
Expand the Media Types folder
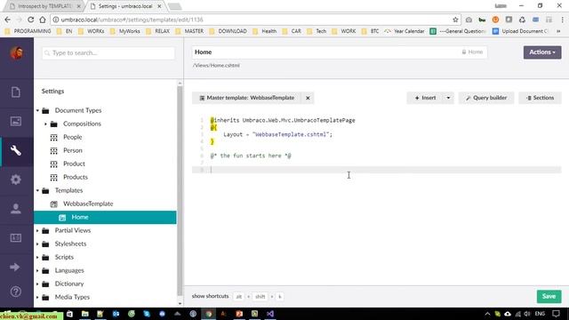point(37,297)
